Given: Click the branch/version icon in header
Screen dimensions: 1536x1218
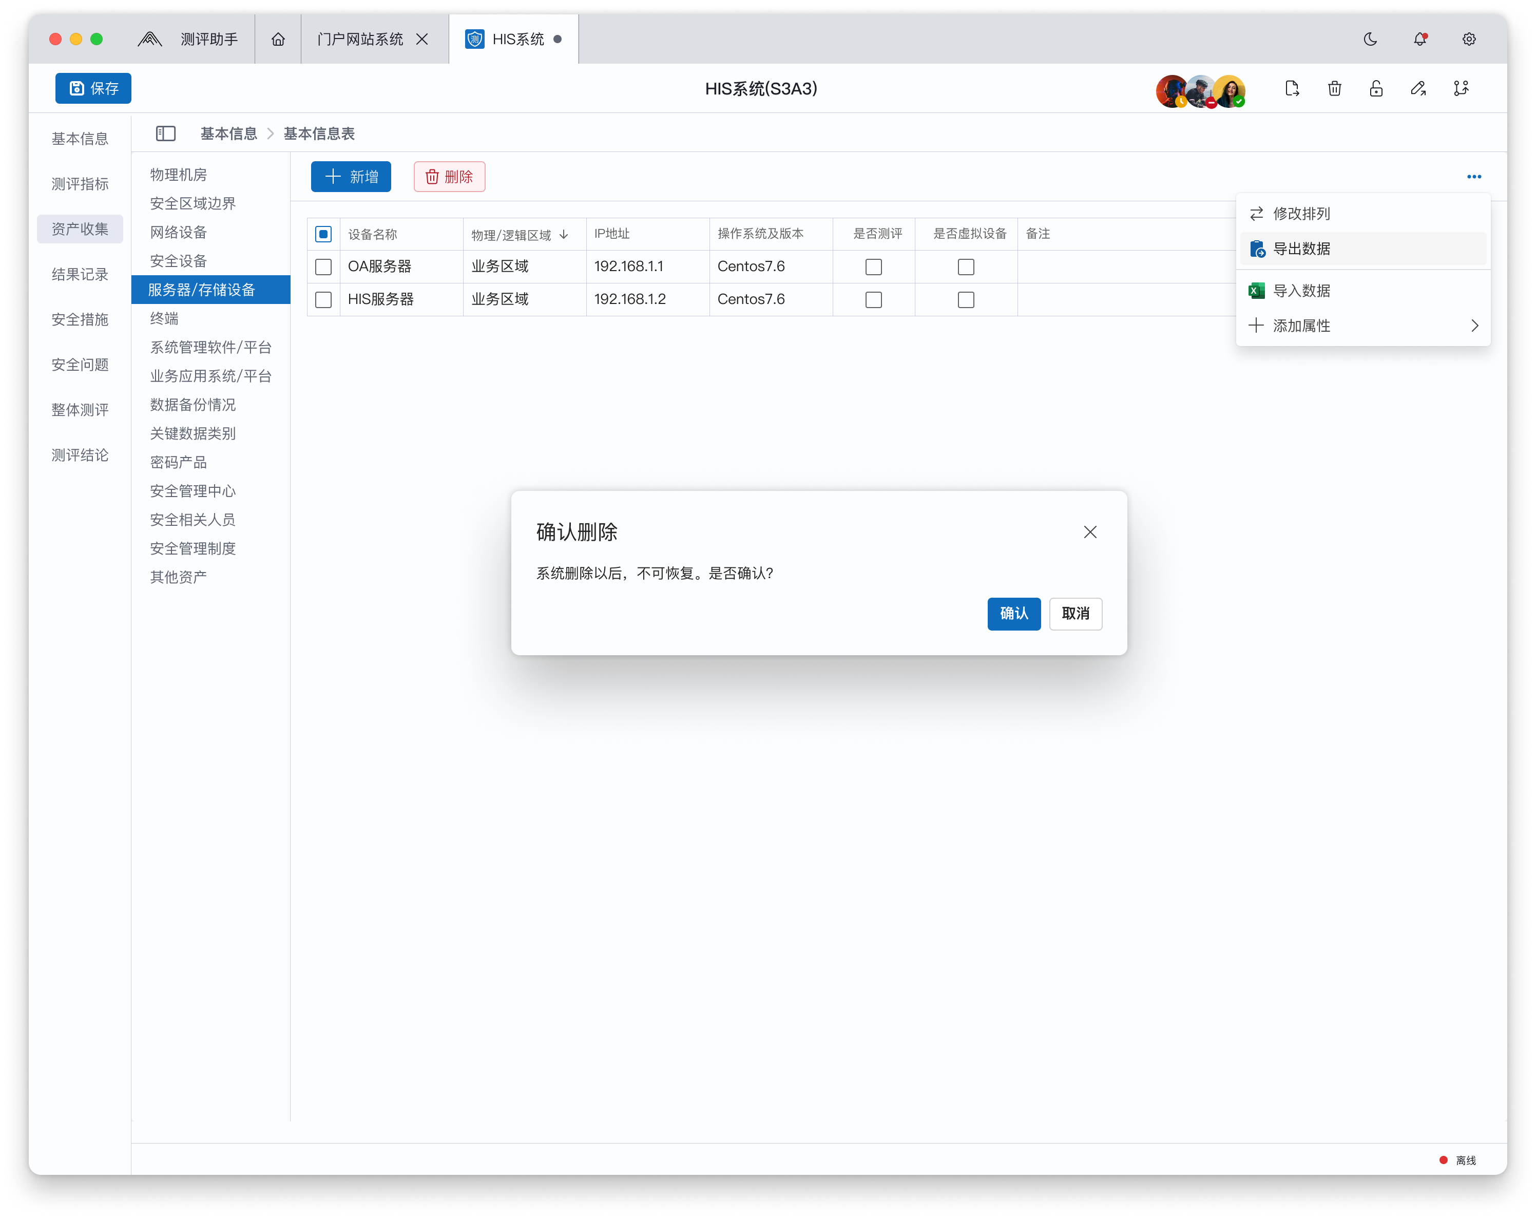Looking at the screenshot, I should (1461, 88).
